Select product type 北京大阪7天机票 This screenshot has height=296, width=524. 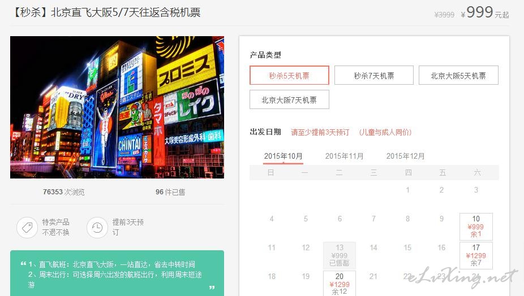tap(289, 100)
